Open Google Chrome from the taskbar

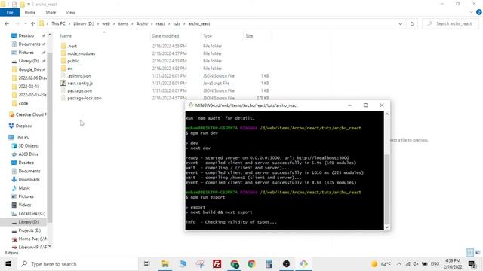tap(251, 264)
